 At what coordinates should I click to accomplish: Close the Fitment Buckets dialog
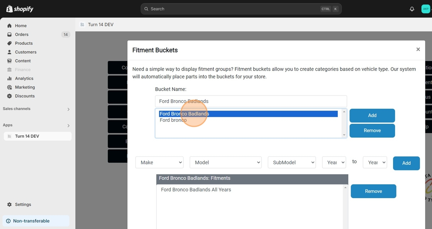pyautogui.click(x=418, y=49)
